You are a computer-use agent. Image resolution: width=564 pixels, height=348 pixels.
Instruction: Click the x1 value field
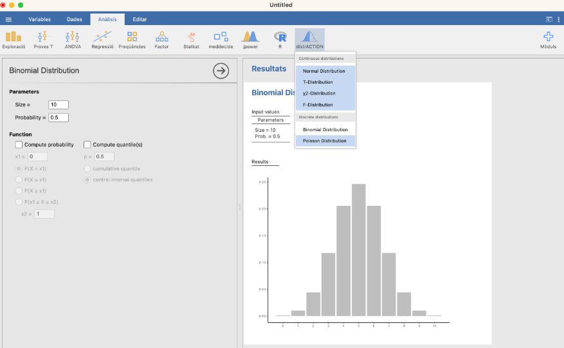37,156
